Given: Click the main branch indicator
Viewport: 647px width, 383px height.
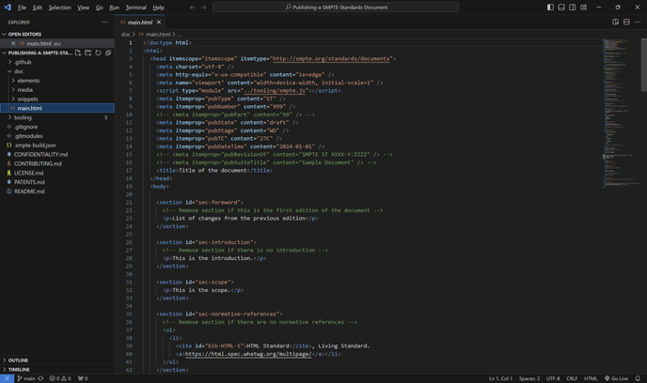Looking at the screenshot, I should pyautogui.click(x=26, y=378).
